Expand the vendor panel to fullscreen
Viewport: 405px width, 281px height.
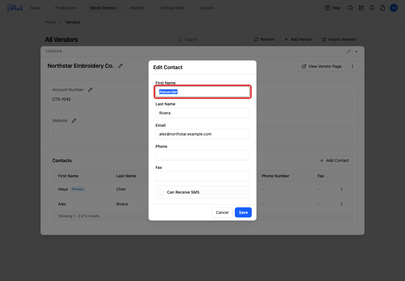348,51
